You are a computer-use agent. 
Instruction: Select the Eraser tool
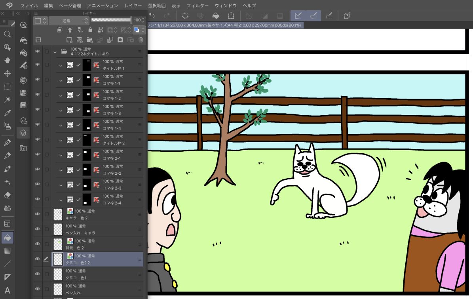tap(7, 195)
